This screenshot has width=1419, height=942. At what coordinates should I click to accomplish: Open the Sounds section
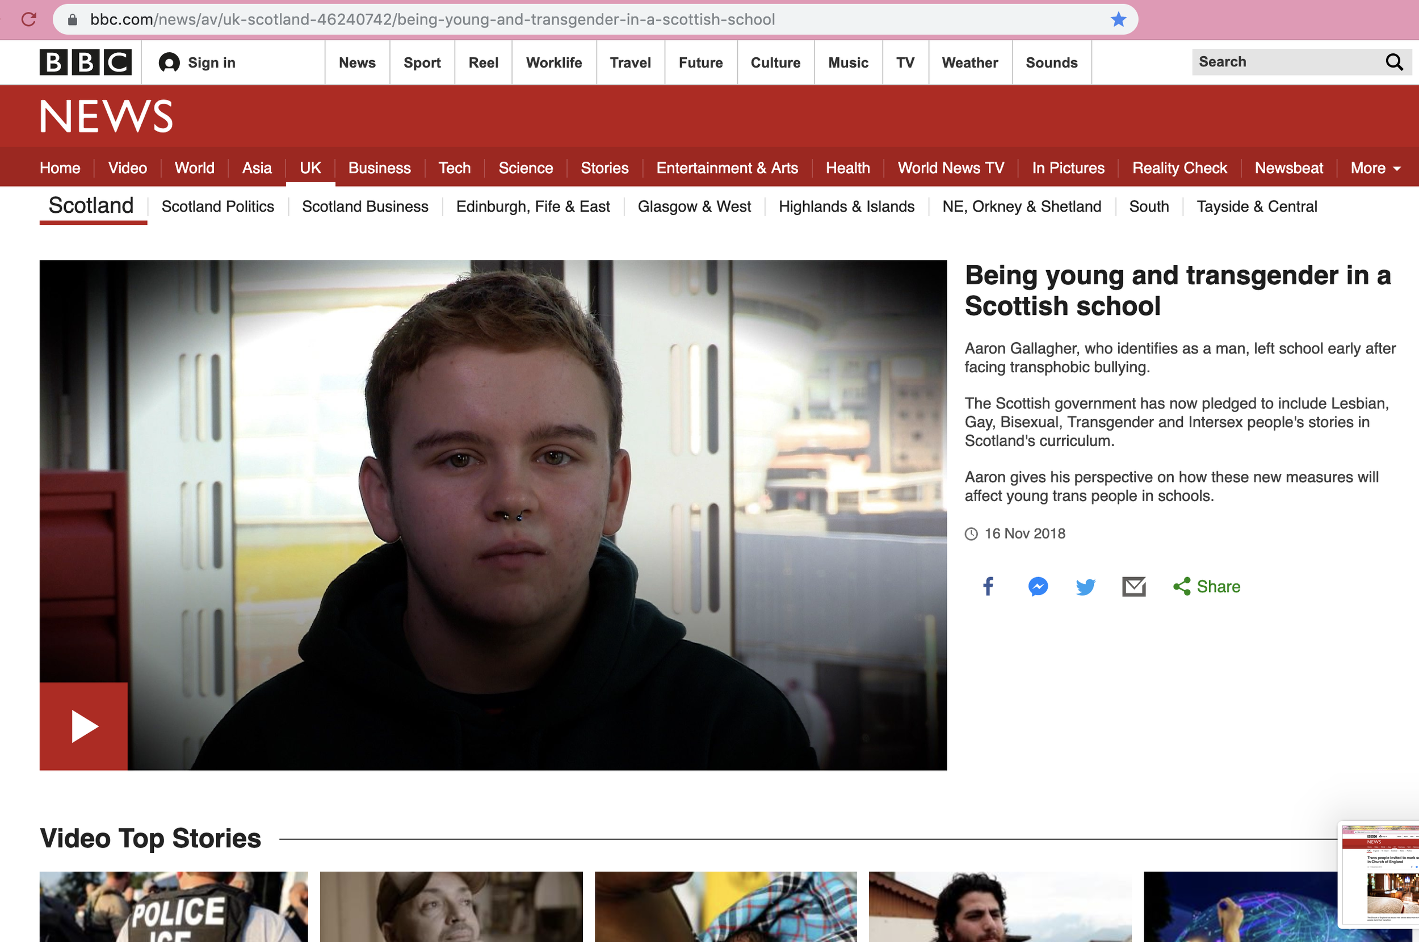pyautogui.click(x=1051, y=62)
